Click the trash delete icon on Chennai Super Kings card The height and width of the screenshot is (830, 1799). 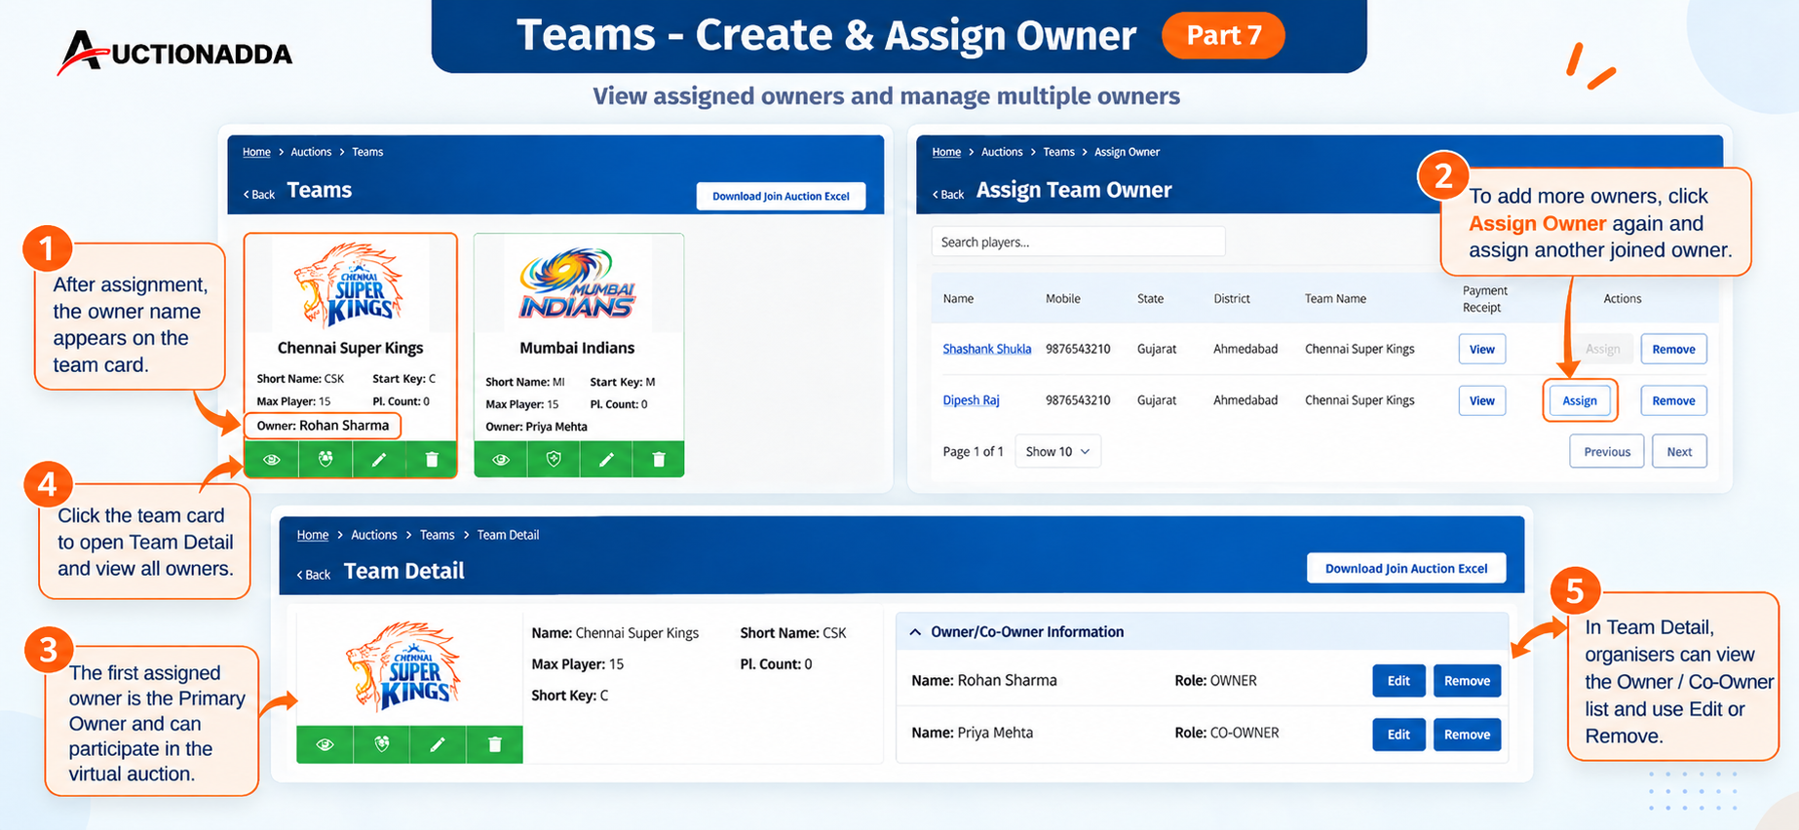(432, 460)
